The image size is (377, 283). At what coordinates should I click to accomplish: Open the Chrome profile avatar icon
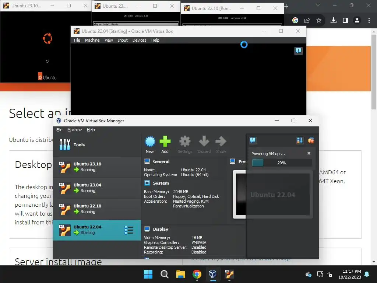click(x=357, y=21)
